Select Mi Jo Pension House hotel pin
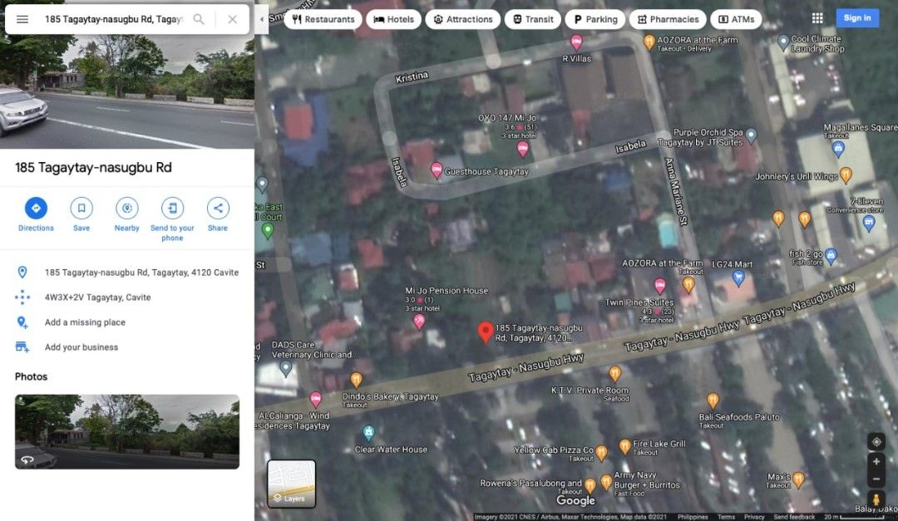The height and width of the screenshot is (521, 898). tap(419, 322)
